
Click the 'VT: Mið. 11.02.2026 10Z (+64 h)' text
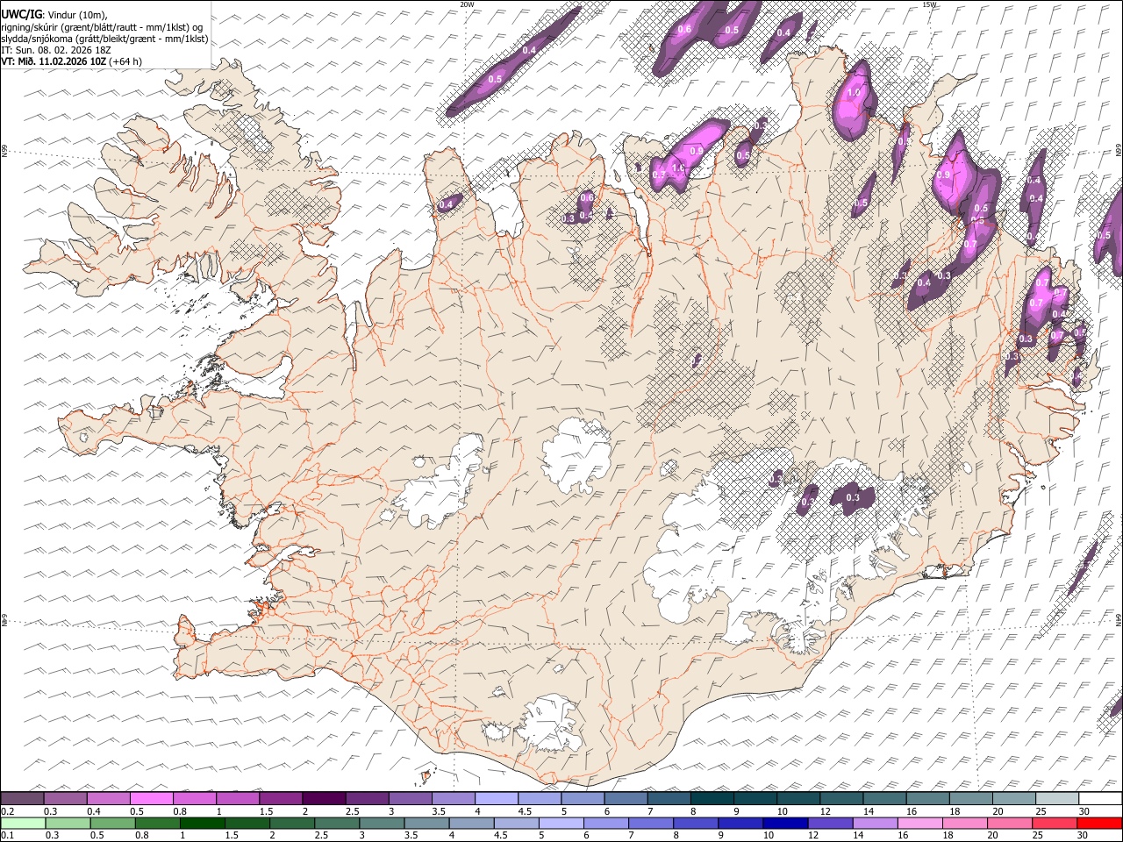tap(72, 61)
